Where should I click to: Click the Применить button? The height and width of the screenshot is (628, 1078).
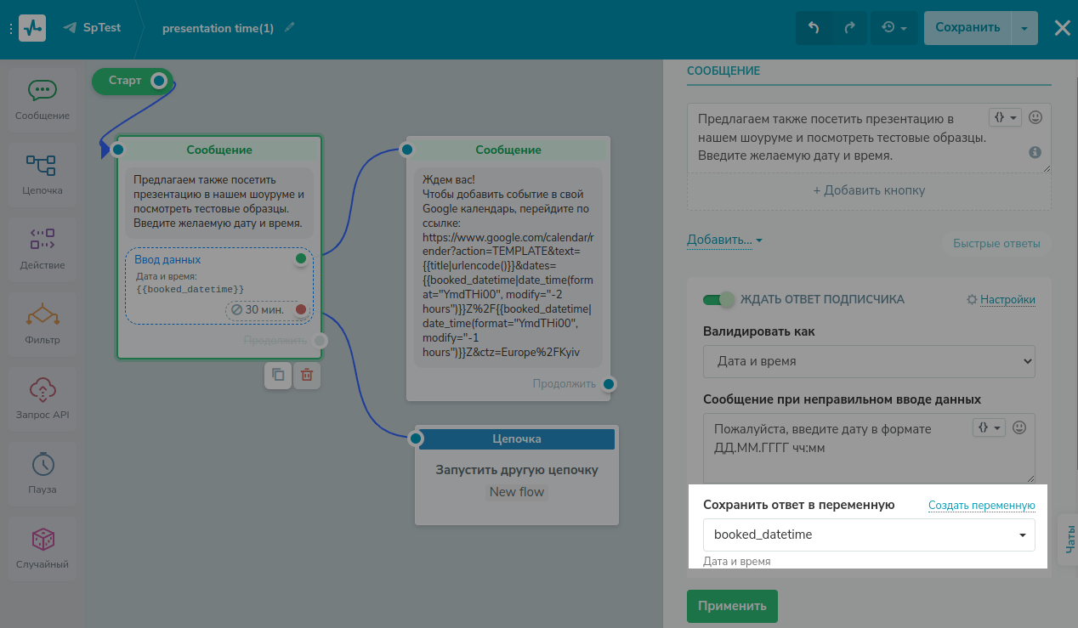(732, 606)
